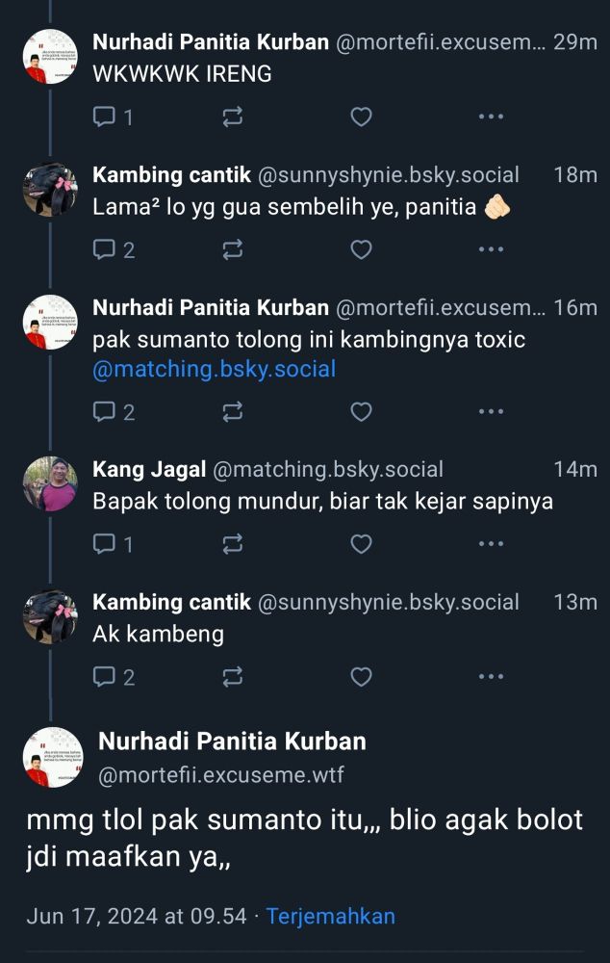Open options menu for 'Lama² lo' post

[491, 249]
